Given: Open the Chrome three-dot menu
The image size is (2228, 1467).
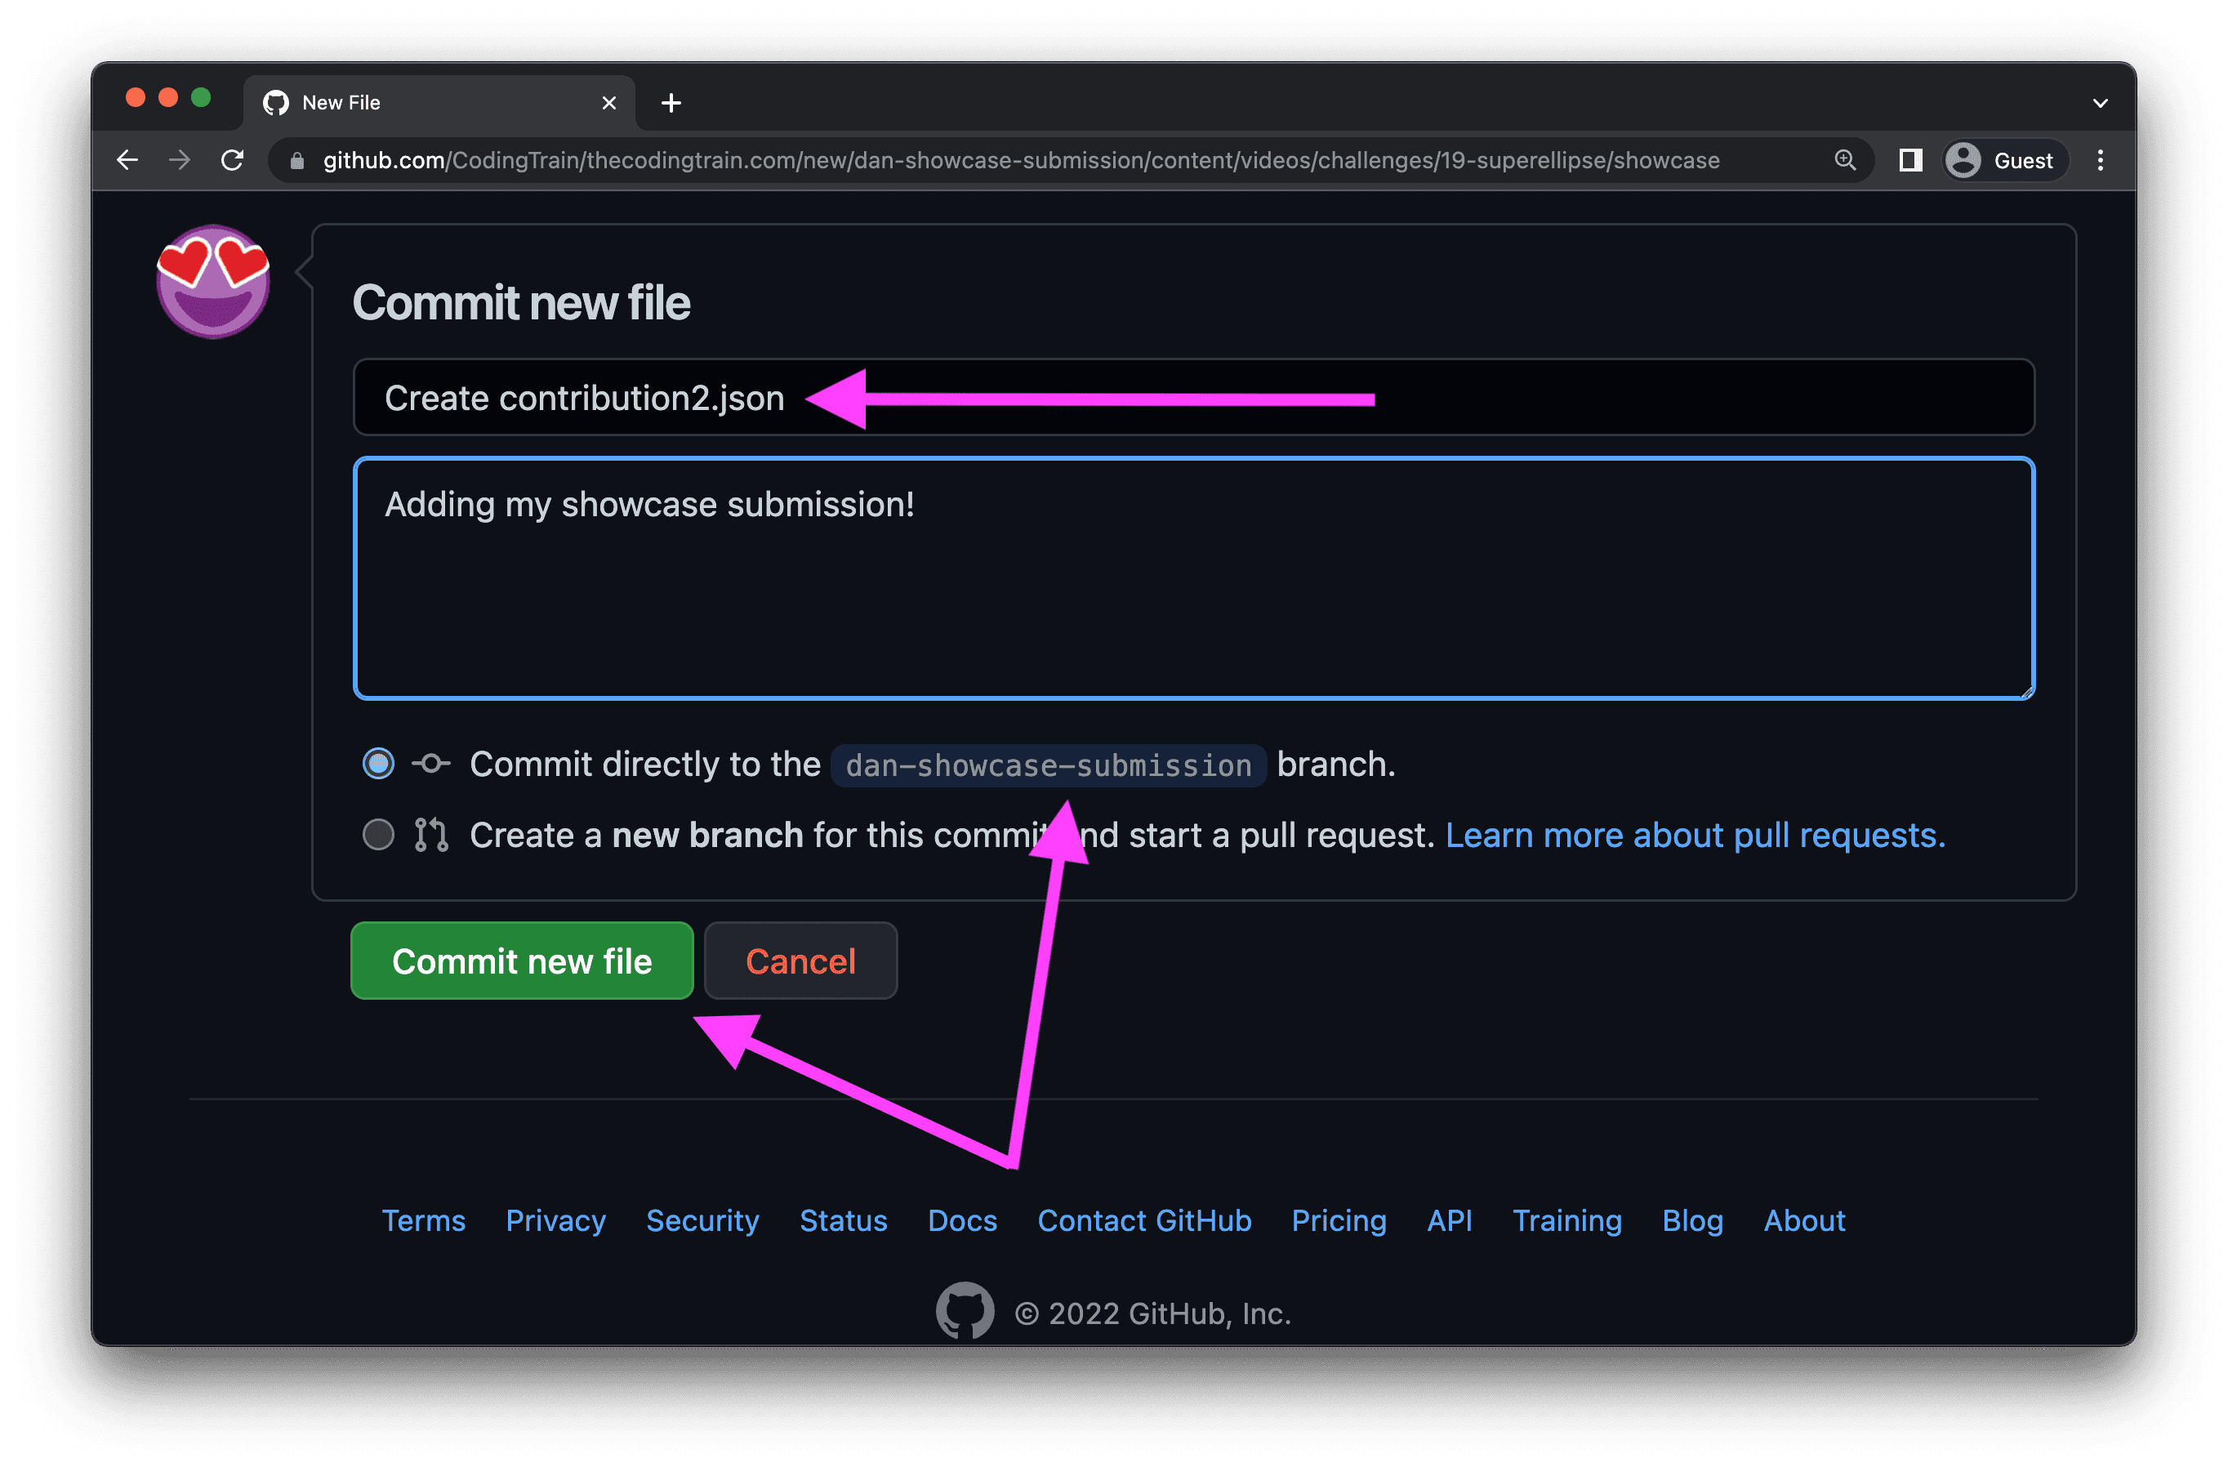Looking at the screenshot, I should point(2101,160).
